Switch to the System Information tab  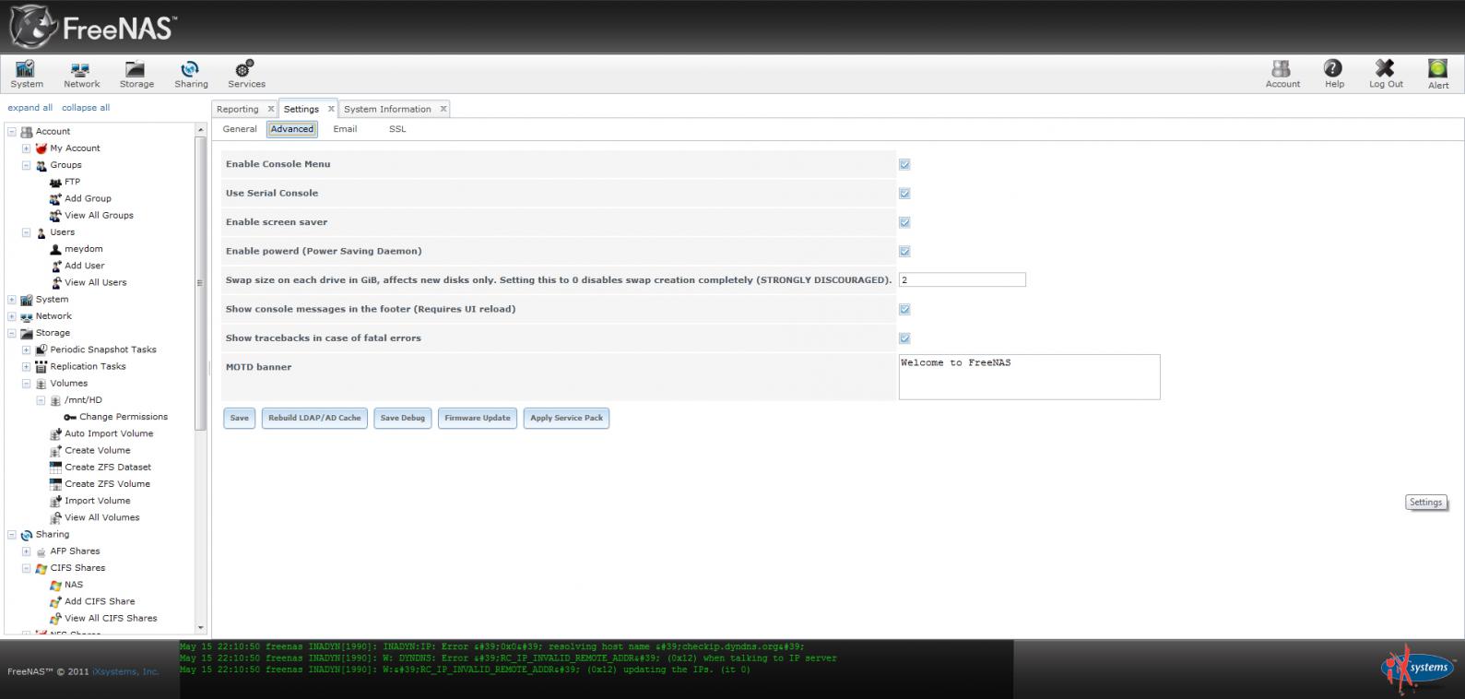(387, 109)
